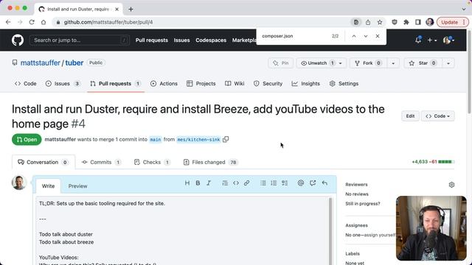Insert a quote block in the editor
The width and height of the screenshot is (472, 265).
pyautogui.click(x=225, y=183)
